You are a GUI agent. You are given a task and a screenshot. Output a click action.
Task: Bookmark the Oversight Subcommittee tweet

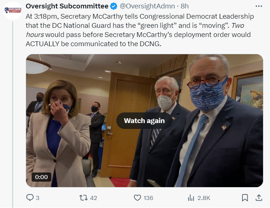(245, 198)
